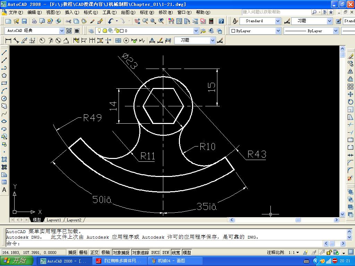Switch to the Layout2 tab
355x266 pixels.
tap(74, 220)
